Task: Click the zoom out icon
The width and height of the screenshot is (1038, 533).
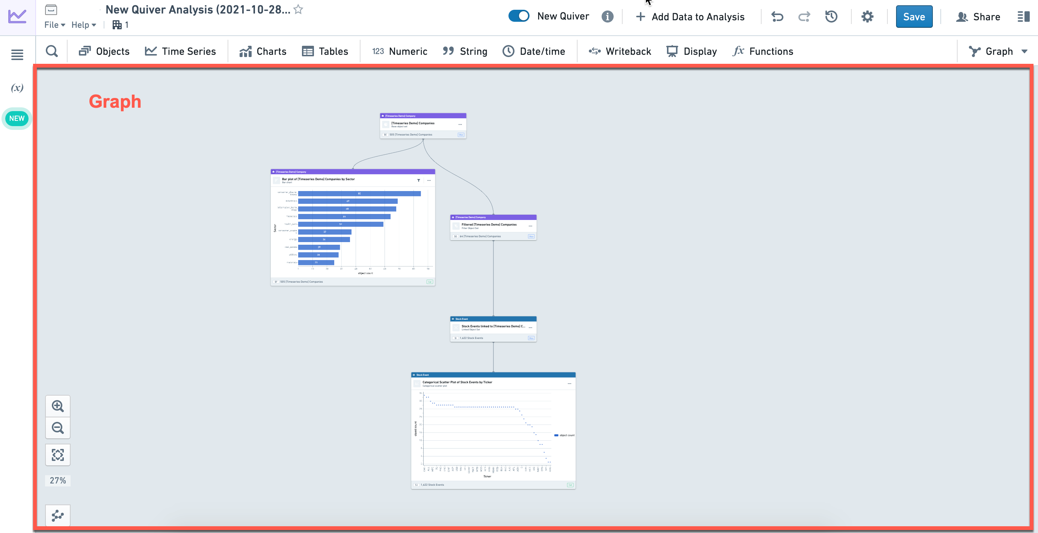Action: coord(58,428)
